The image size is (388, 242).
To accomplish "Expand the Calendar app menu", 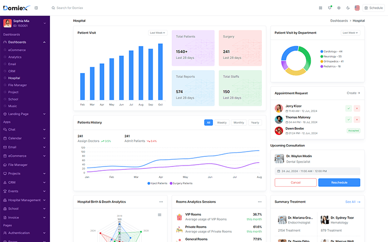I will pyautogui.click(x=25, y=138).
